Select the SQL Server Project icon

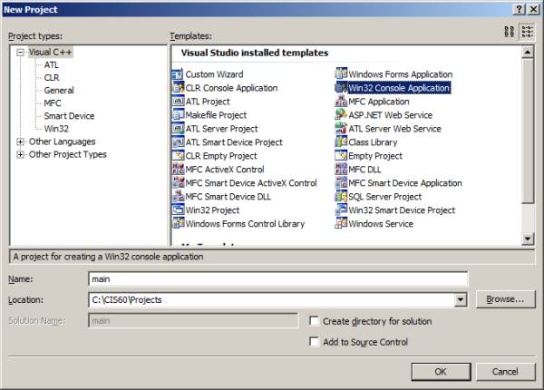tap(341, 196)
